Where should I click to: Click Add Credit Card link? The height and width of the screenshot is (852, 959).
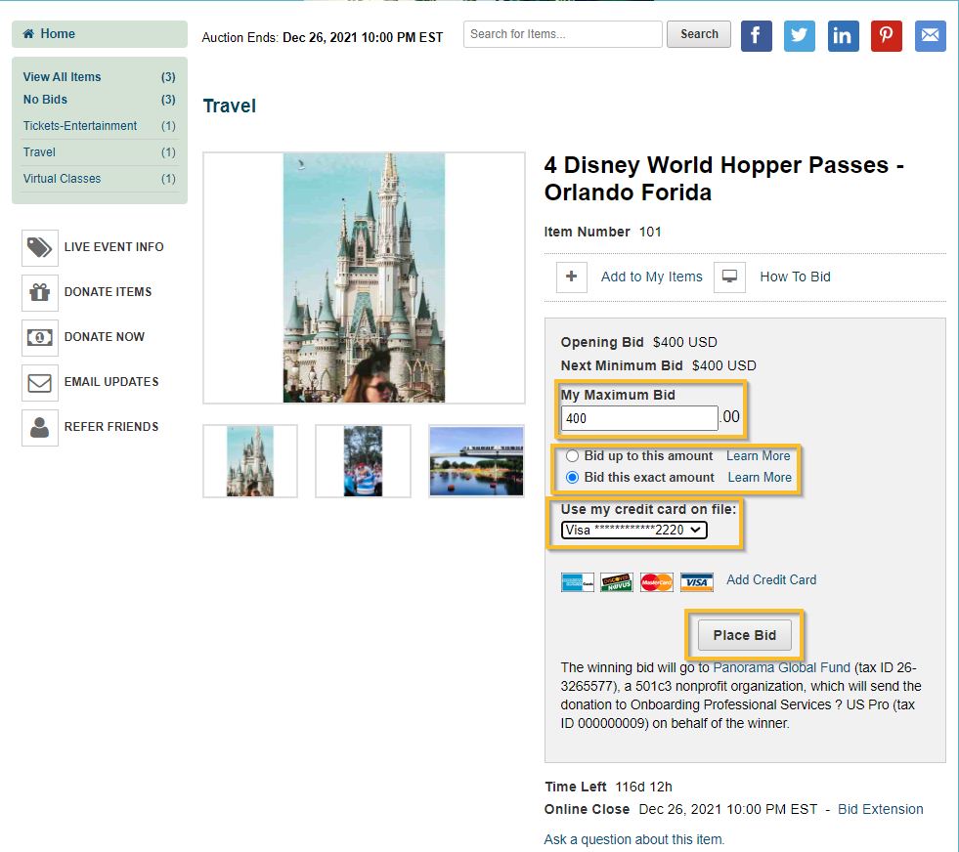[x=771, y=580]
